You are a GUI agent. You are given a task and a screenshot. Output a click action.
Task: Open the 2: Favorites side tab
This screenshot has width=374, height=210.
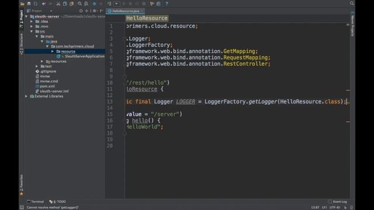point(22,185)
